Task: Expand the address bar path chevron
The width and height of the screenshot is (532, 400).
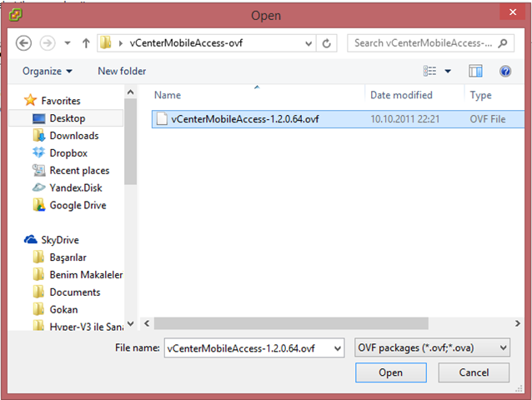Action: [x=120, y=43]
